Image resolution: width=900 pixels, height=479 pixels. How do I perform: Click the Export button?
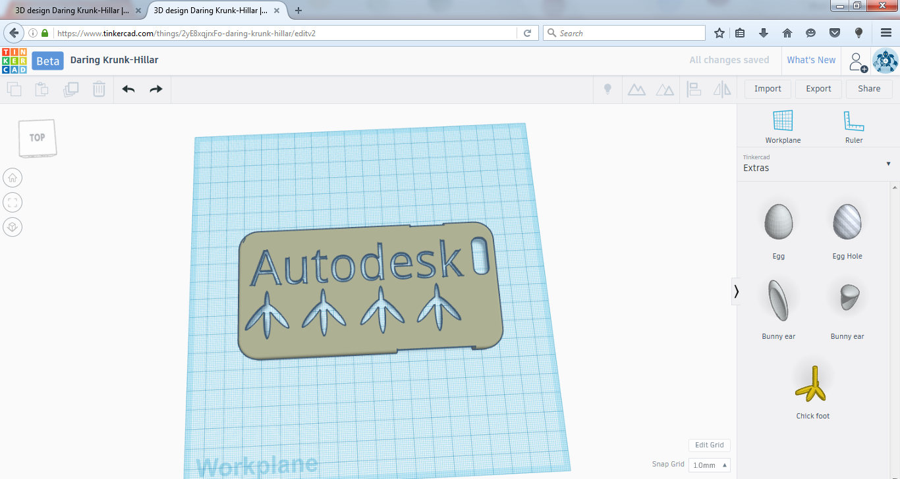click(819, 89)
